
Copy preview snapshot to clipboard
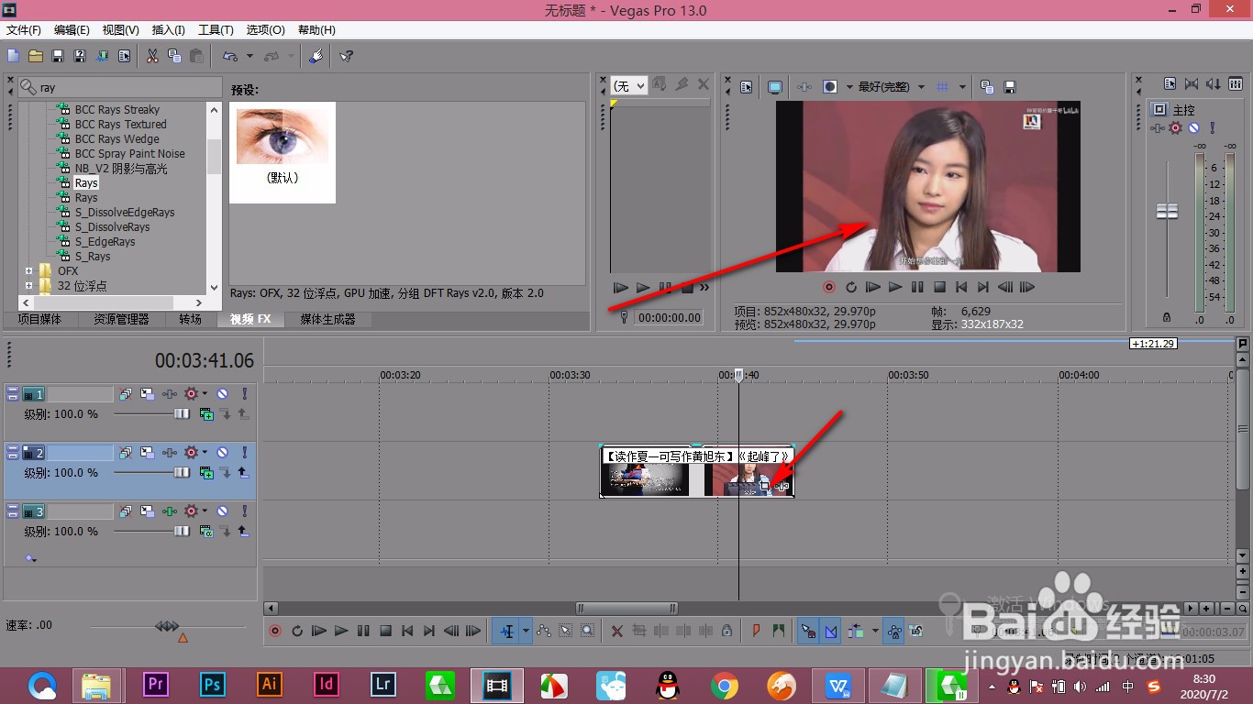(987, 87)
